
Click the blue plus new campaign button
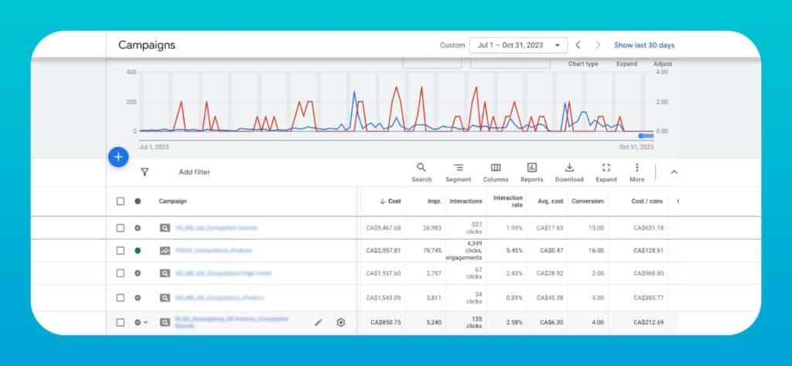(x=118, y=157)
